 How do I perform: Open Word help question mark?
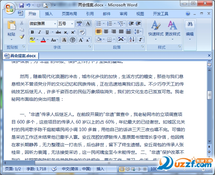(x=188, y=14)
